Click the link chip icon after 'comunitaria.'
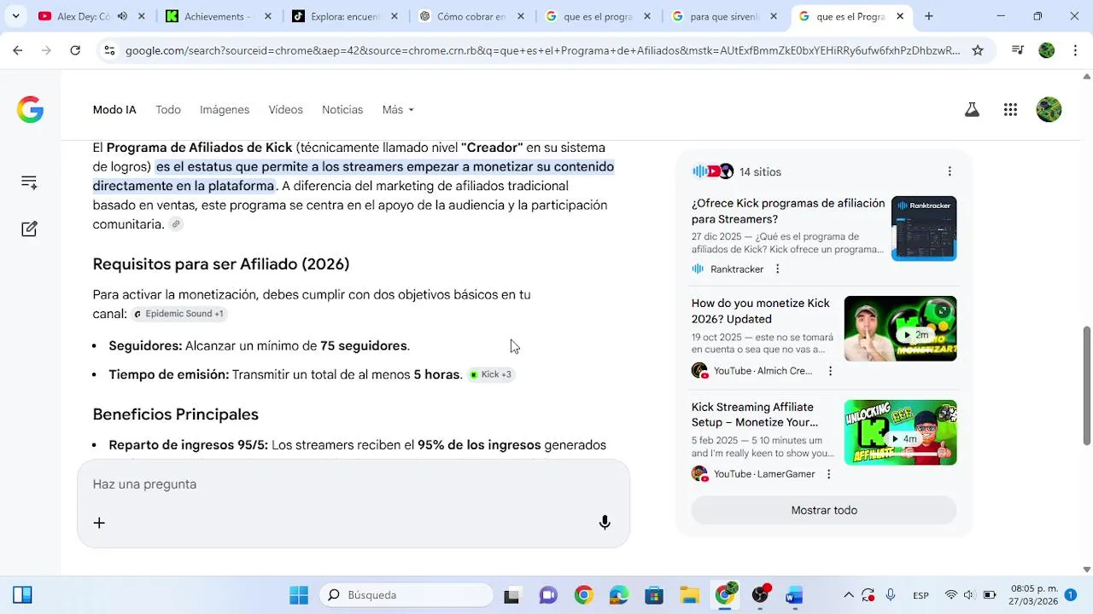 coord(176,224)
